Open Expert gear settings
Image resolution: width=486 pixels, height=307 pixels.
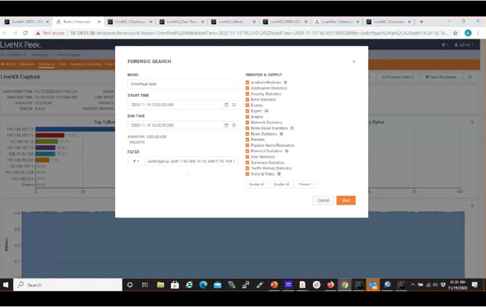click(x=266, y=111)
